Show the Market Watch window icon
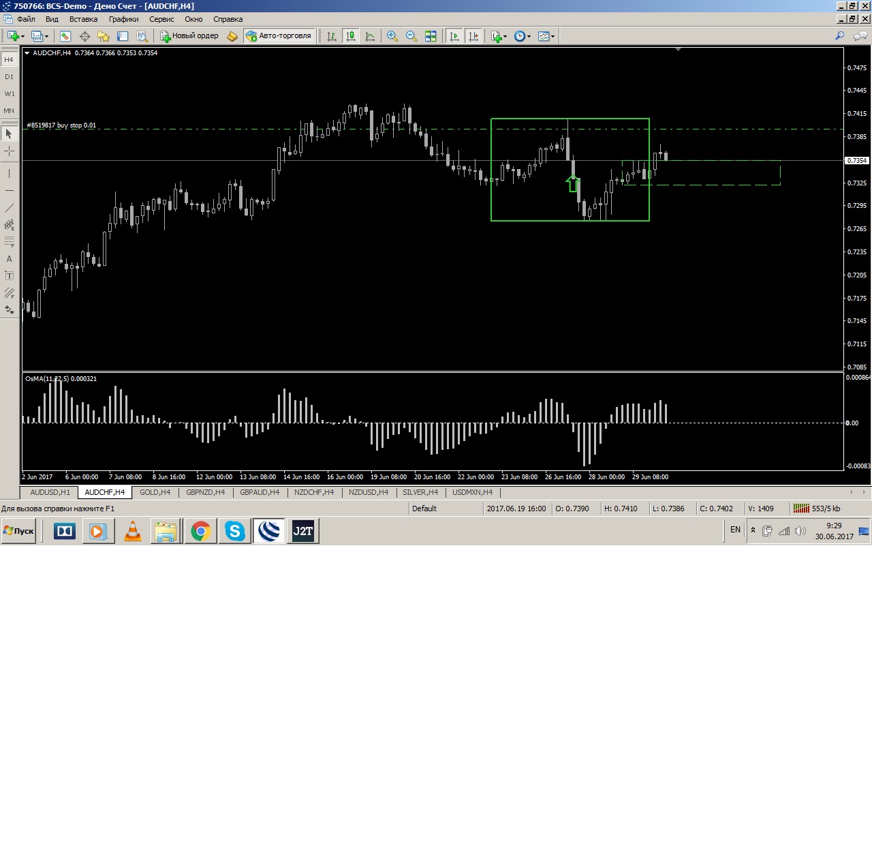 [x=65, y=36]
